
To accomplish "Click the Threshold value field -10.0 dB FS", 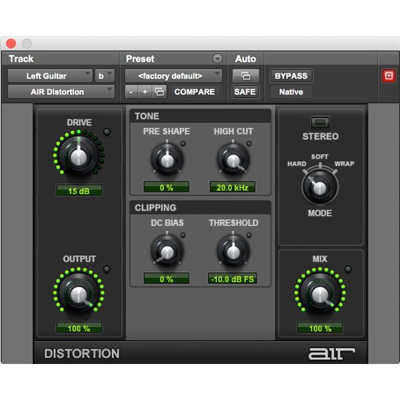I will pos(233,279).
